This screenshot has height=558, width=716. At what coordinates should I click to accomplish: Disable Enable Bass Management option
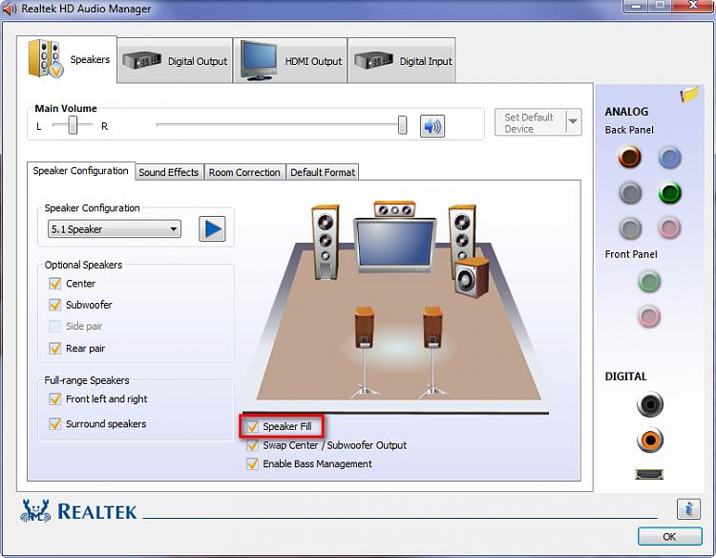pyautogui.click(x=253, y=464)
